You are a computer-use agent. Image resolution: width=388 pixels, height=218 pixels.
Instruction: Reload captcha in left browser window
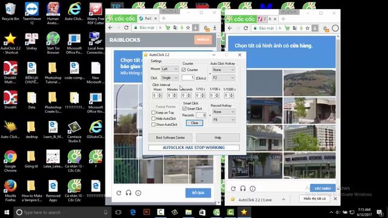(x=119, y=193)
